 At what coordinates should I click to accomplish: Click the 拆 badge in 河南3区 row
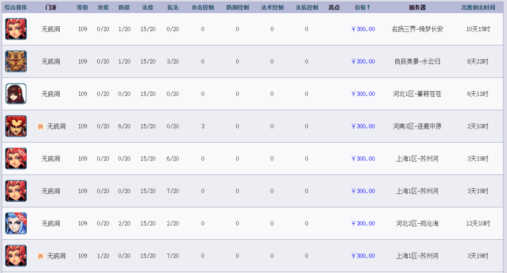[x=40, y=126]
